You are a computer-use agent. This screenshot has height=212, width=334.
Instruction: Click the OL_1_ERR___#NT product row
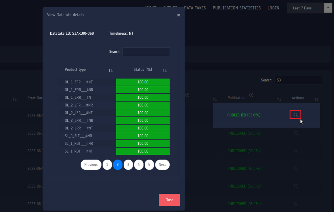[113, 97]
